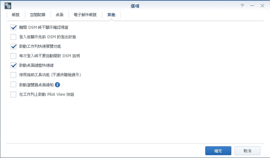Close the 選項 dialog with X

(x=262, y=6)
